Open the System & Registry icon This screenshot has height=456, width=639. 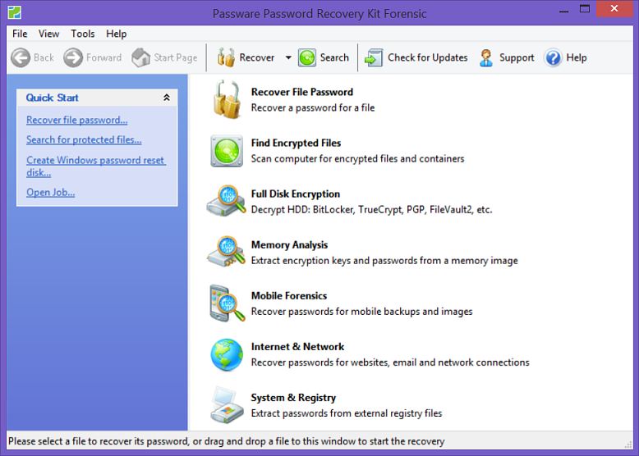coord(227,404)
